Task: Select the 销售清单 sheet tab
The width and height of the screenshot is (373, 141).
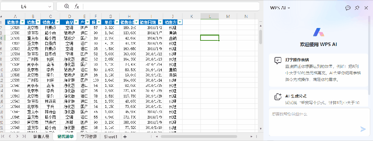Action: [x=65, y=137]
